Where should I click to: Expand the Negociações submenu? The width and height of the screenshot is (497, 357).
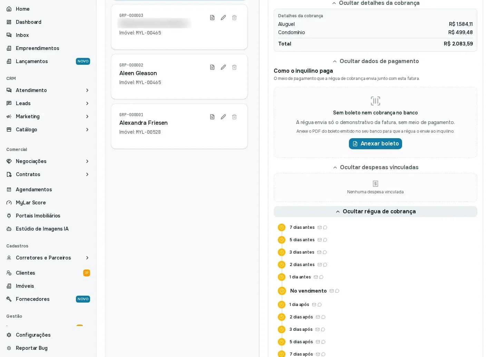tap(48, 161)
